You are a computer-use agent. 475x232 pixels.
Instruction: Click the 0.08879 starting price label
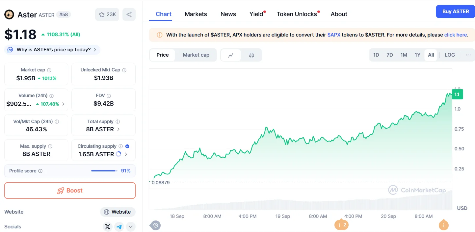tap(161, 183)
